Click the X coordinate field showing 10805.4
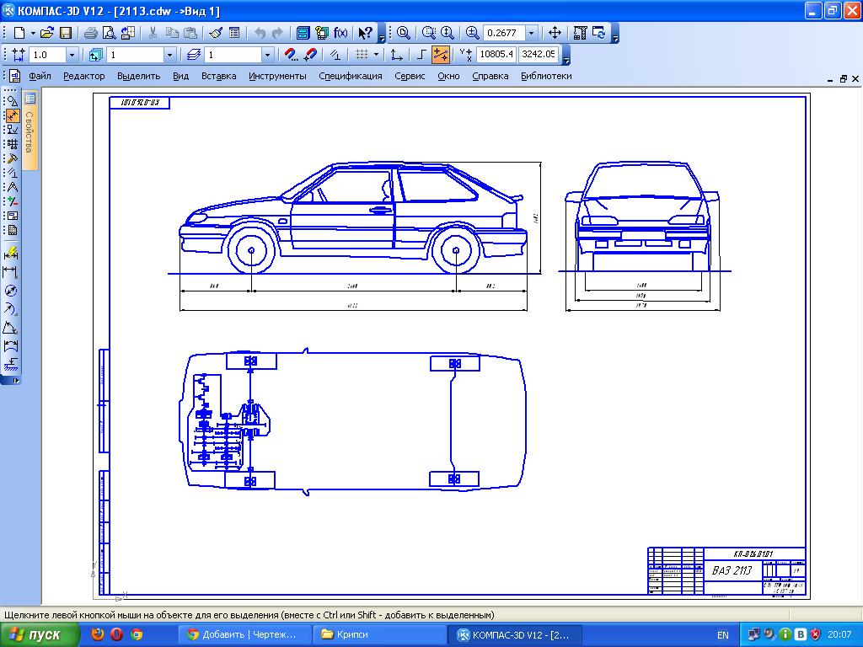The width and height of the screenshot is (863, 647). click(x=496, y=55)
